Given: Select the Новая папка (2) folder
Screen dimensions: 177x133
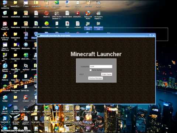Looking at the screenshot, I should pos(15,36).
